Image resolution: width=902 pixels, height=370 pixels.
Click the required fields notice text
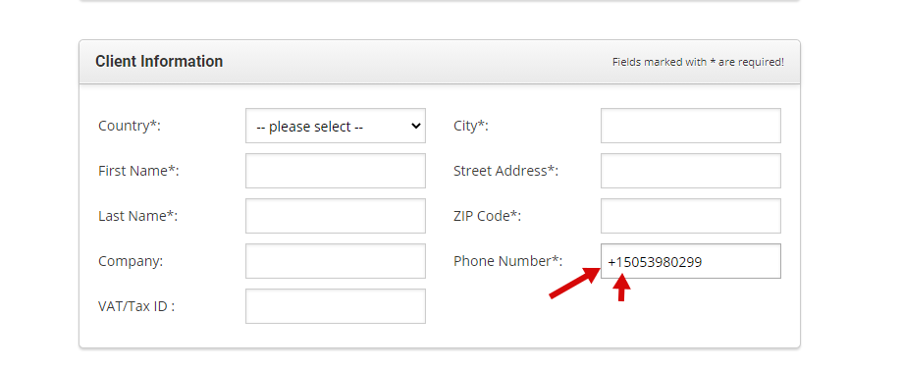pos(698,62)
